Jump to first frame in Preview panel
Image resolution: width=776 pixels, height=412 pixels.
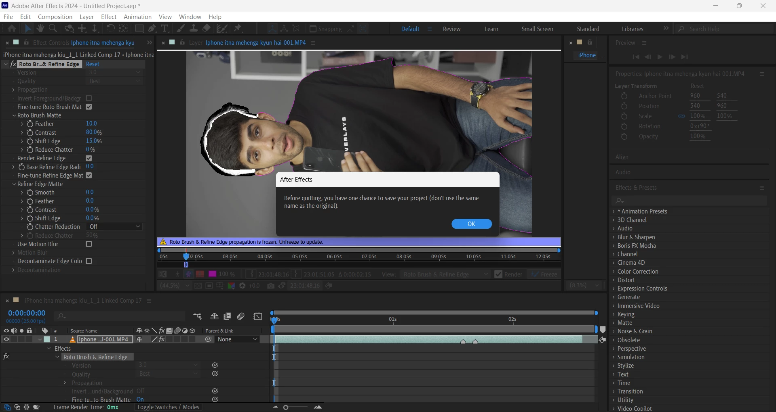[x=636, y=57]
